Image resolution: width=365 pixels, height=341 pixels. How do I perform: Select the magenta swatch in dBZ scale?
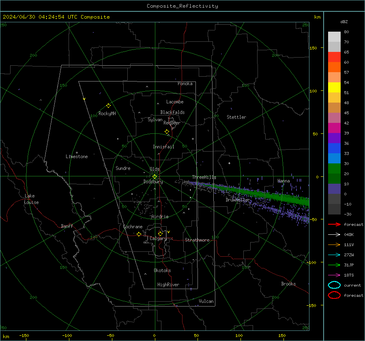334,128
